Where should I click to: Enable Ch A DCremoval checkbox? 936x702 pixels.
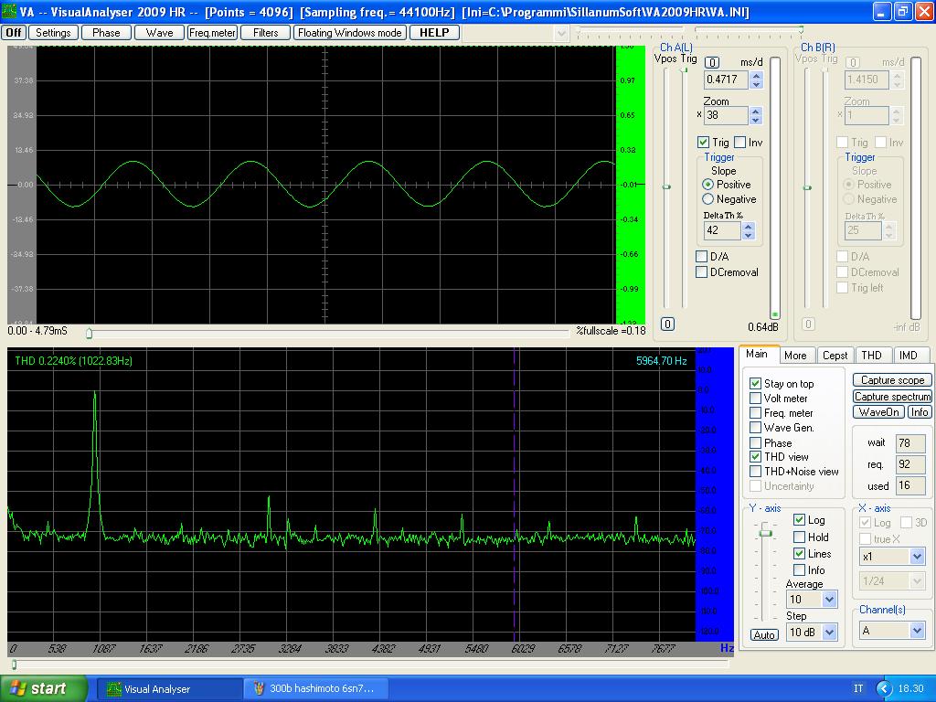click(702, 272)
